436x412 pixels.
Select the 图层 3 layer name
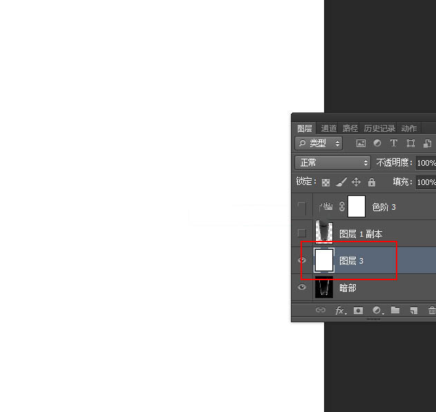[351, 261]
